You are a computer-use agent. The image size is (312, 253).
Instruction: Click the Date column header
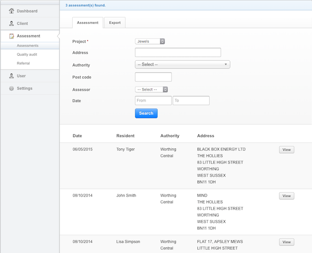pyautogui.click(x=78, y=136)
